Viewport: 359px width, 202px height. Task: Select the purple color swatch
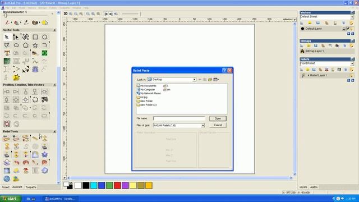coord(125,185)
